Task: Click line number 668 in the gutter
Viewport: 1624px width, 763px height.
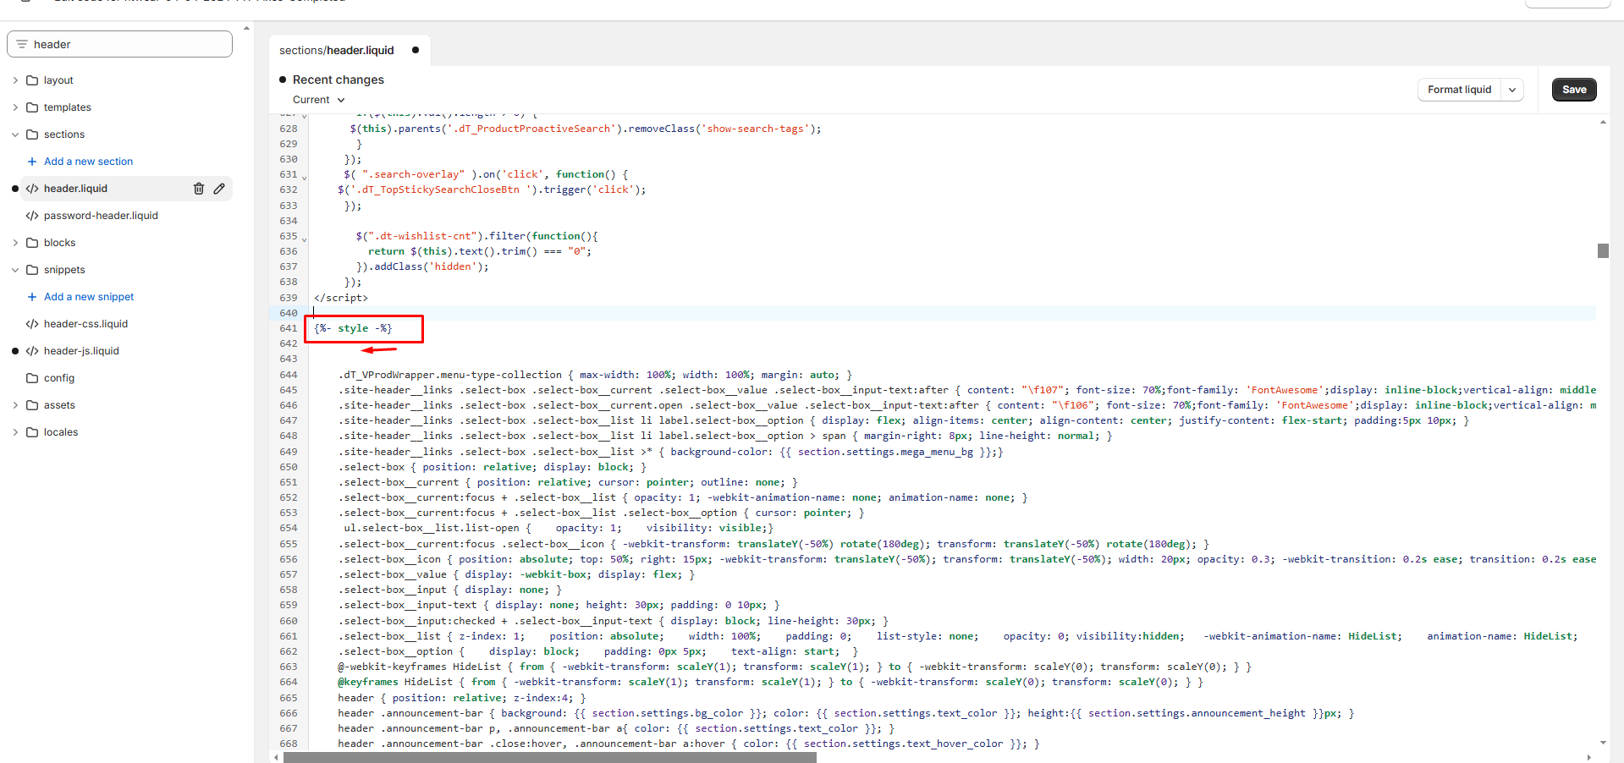Action: pos(289,744)
